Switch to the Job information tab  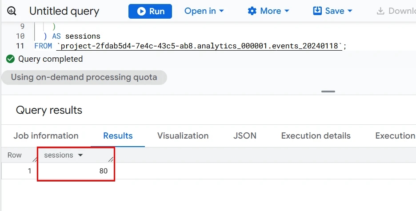click(x=46, y=136)
